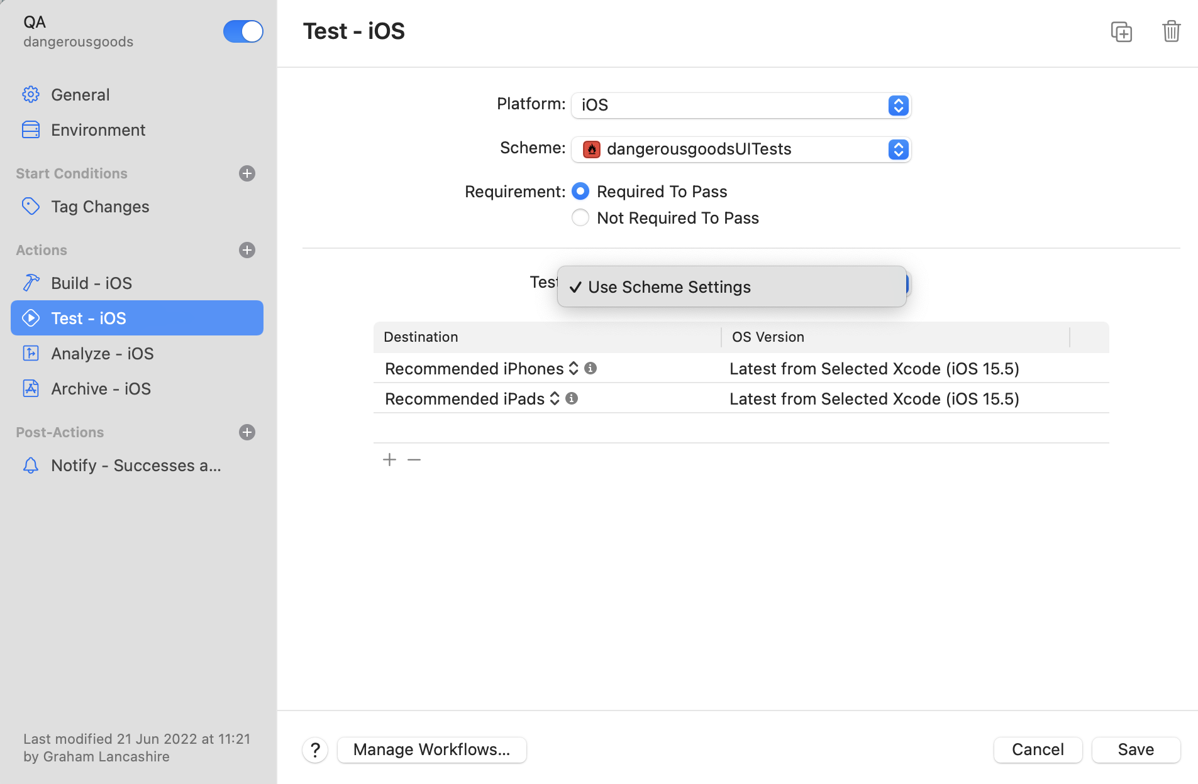Image resolution: width=1198 pixels, height=784 pixels.
Task: Select Tag Changes start condition
Action: (137, 206)
